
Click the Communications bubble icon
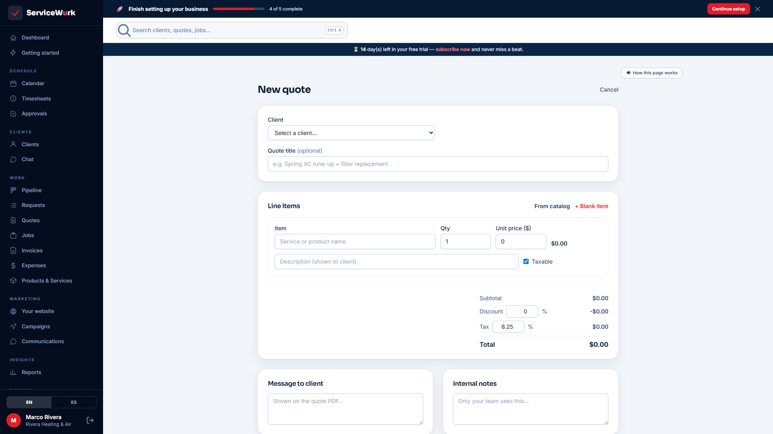(x=13, y=342)
